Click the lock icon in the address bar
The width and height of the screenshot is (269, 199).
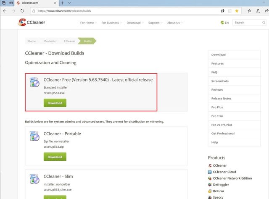(x=34, y=11)
